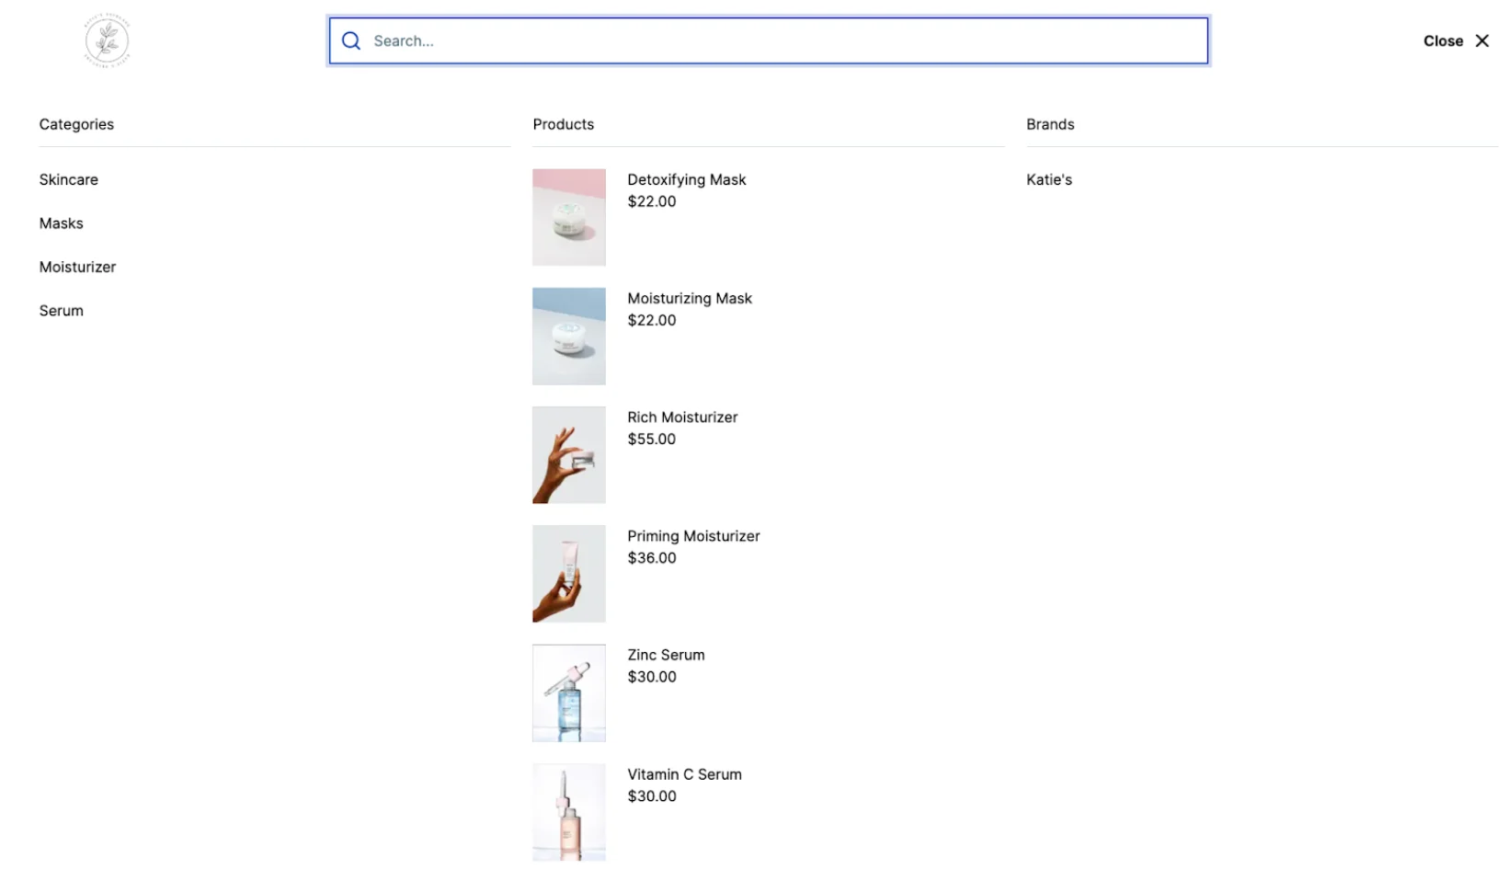Screen dimensions: 1508x892
Task: Click the $22.00 price under Detoxifying Mask
Action: (652, 201)
